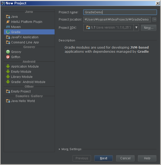Select Java Hello World sample
The height and width of the screenshot is (165, 161).
click(29, 101)
